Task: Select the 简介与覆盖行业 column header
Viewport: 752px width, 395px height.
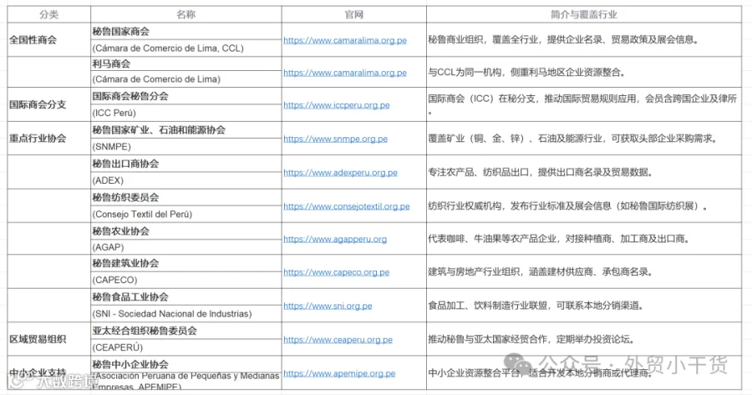Action: coord(584,14)
